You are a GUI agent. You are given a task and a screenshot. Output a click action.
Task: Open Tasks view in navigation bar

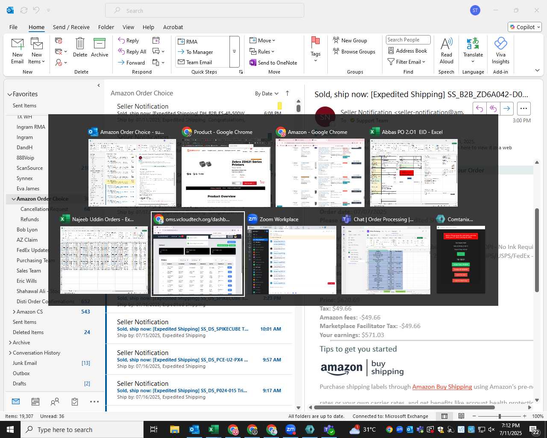75,402
